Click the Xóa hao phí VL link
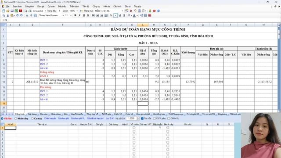 [78, 118]
